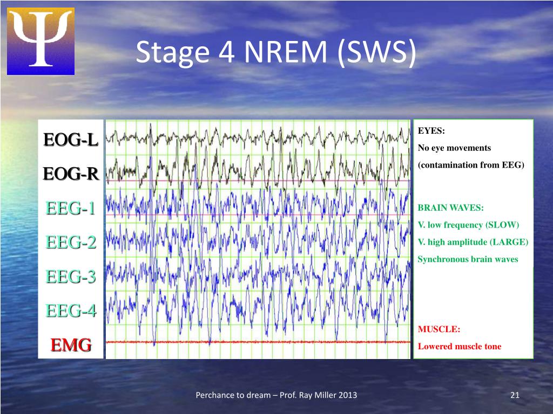Select the slide title 'Stage 4 NREM (SWS)'

coord(276,52)
